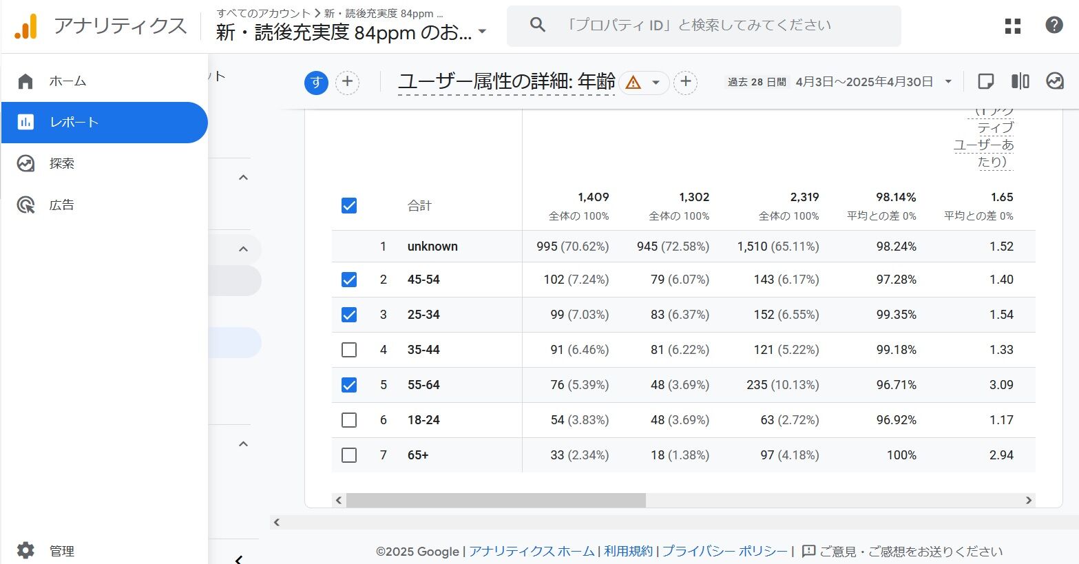Image resolution: width=1079 pixels, height=564 pixels.
Task: Collapse the first report nav section
Action: coord(243,178)
